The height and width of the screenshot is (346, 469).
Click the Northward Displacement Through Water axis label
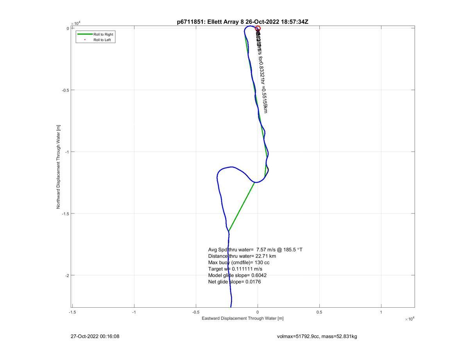(x=59, y=167)
